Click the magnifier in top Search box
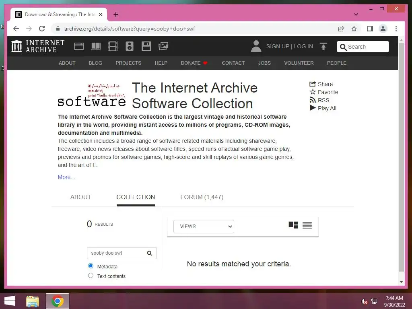 (x=343, y=47)
